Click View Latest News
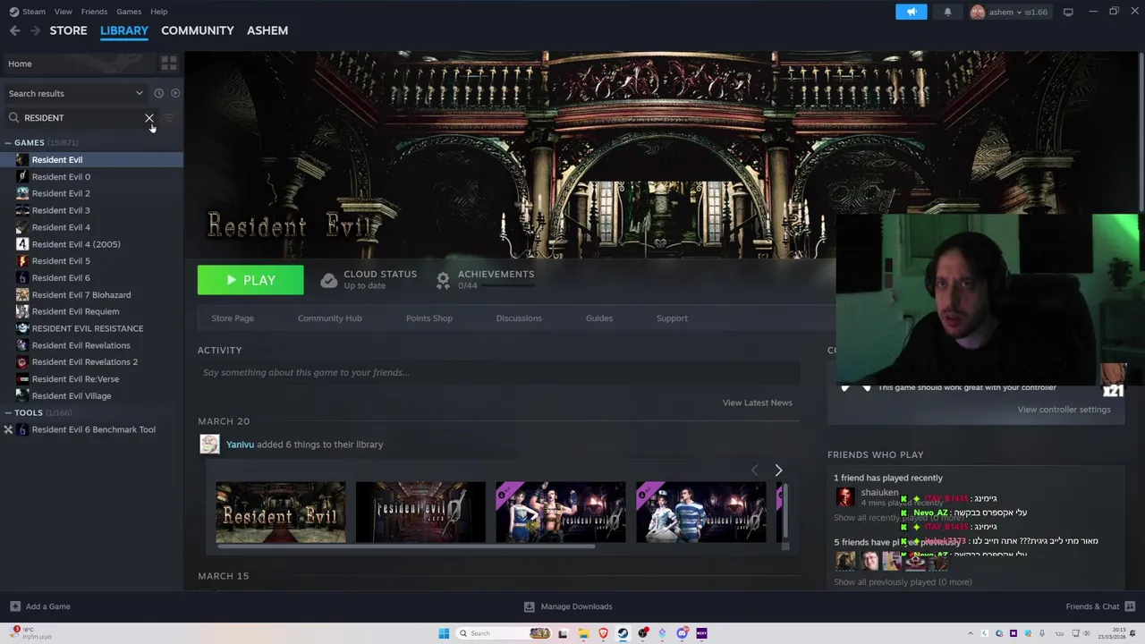 point(758,402)
